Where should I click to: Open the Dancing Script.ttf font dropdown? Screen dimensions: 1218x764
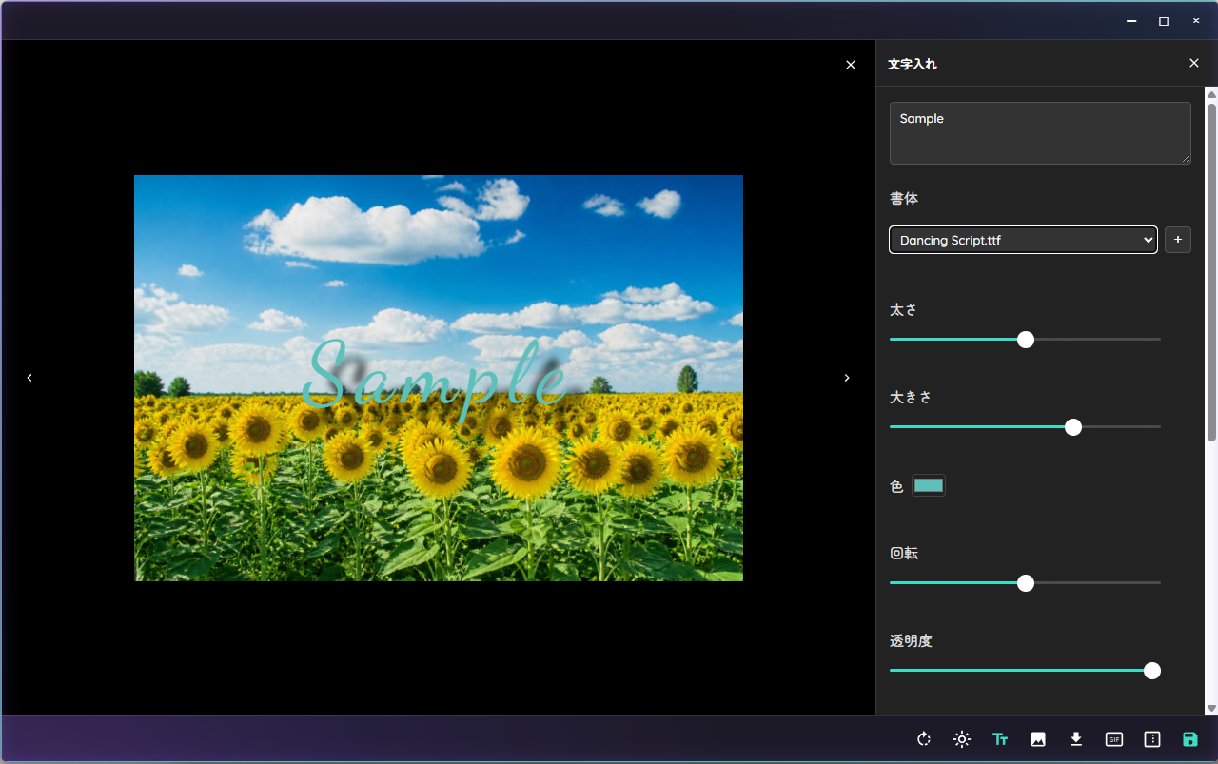tap(1023, 240)
